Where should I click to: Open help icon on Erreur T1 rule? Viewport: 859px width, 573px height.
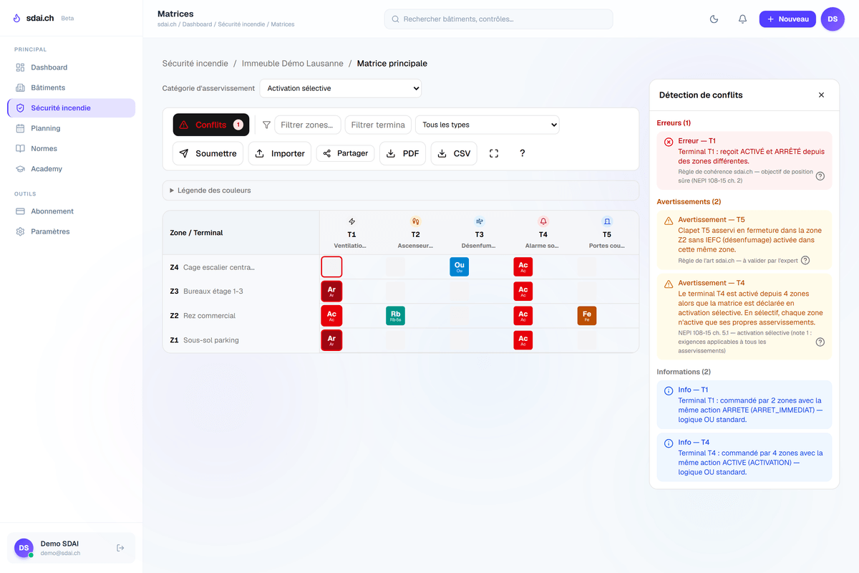820,176
